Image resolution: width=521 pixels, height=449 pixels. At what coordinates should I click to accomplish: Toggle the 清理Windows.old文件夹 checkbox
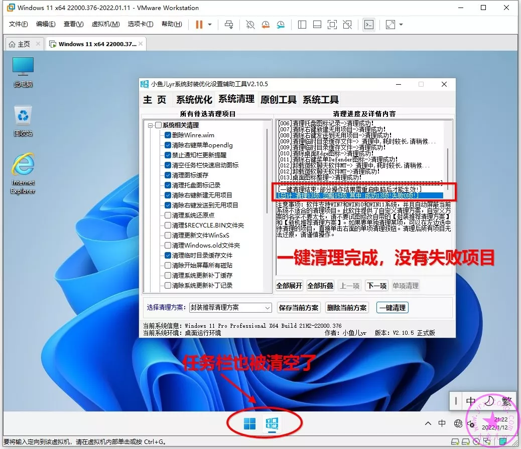[168, 246]
